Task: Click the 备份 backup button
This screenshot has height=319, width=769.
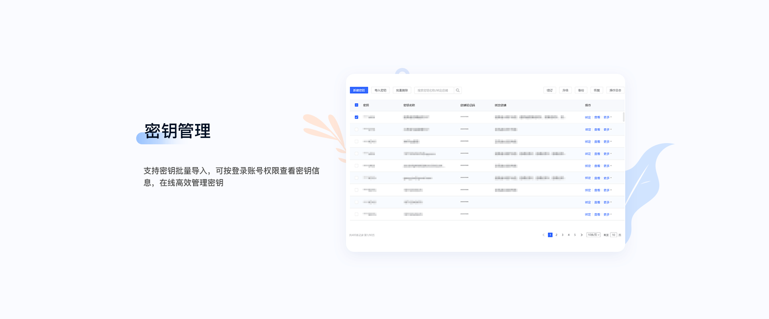Action: [581, 90]
